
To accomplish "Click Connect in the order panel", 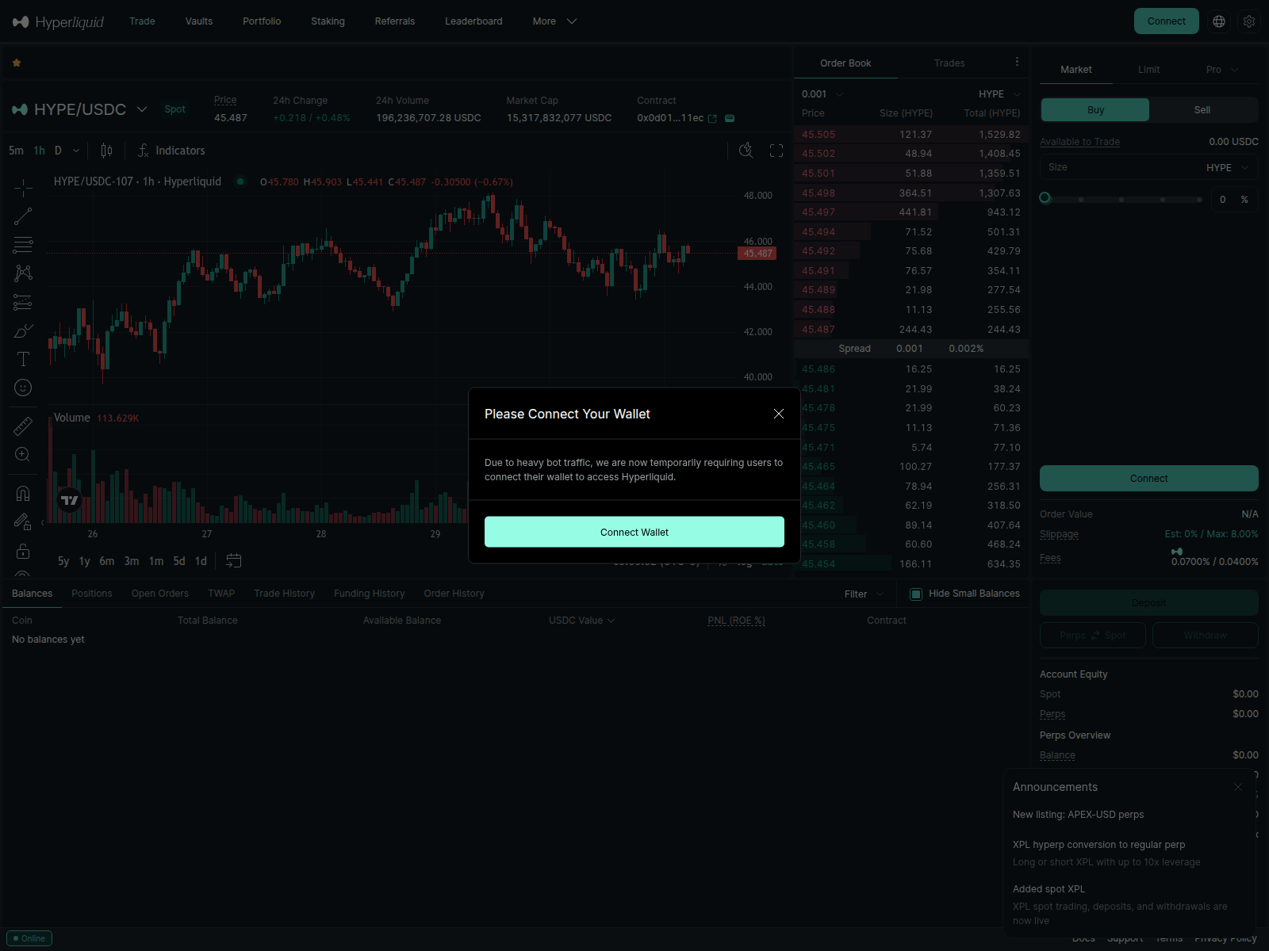I will [x=1148, y=479].
